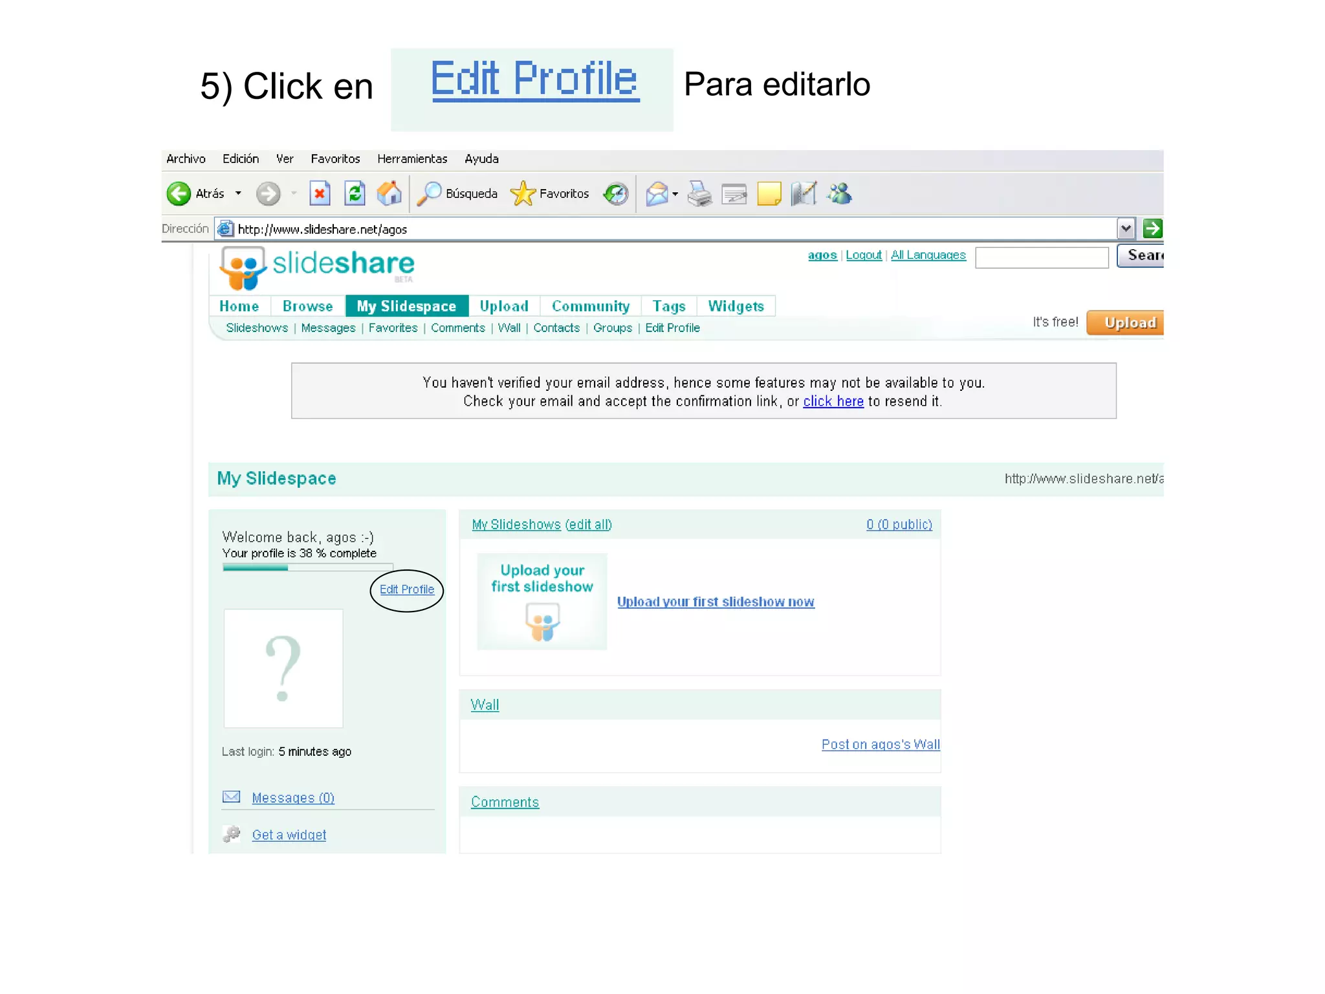Click the Messages submenu link
The image size is (1325, 994).
(x=328, y=328)
